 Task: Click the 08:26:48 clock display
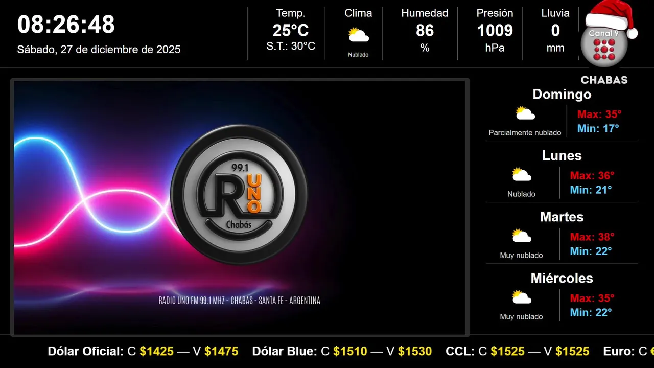66,25
